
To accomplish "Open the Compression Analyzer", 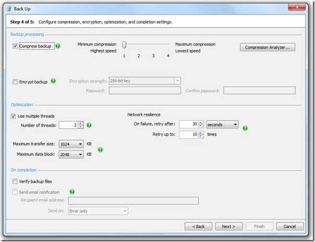I will coord(268,47).
